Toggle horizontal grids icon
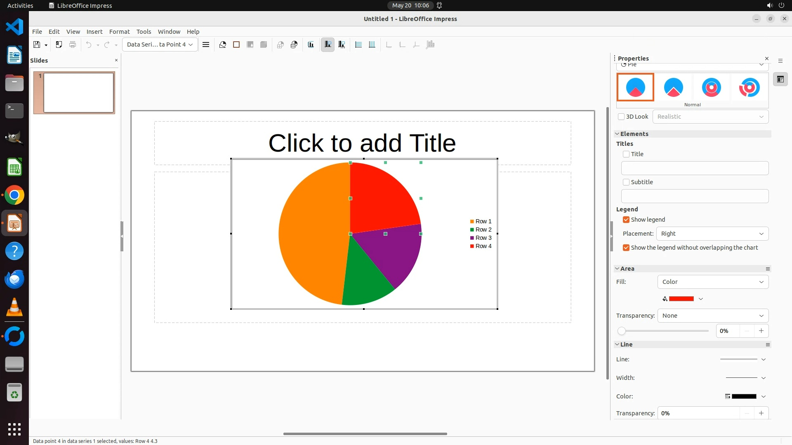This screenshot has height=445, width=792. point(358,44)
